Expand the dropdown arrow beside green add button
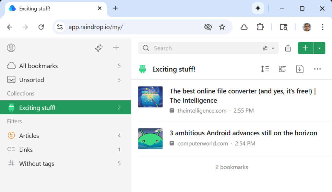332x192 pixels. coord(320,48)
